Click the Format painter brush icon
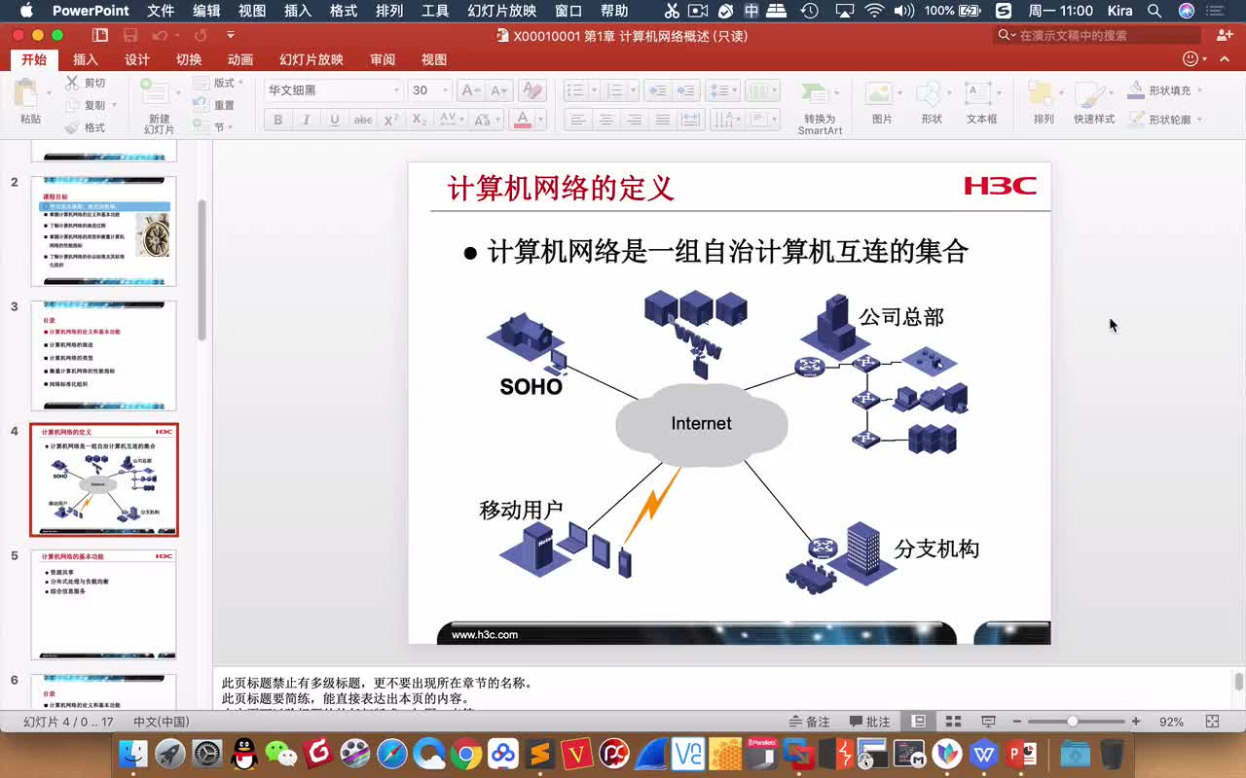 pyautogui.click(x=72, y=127)
